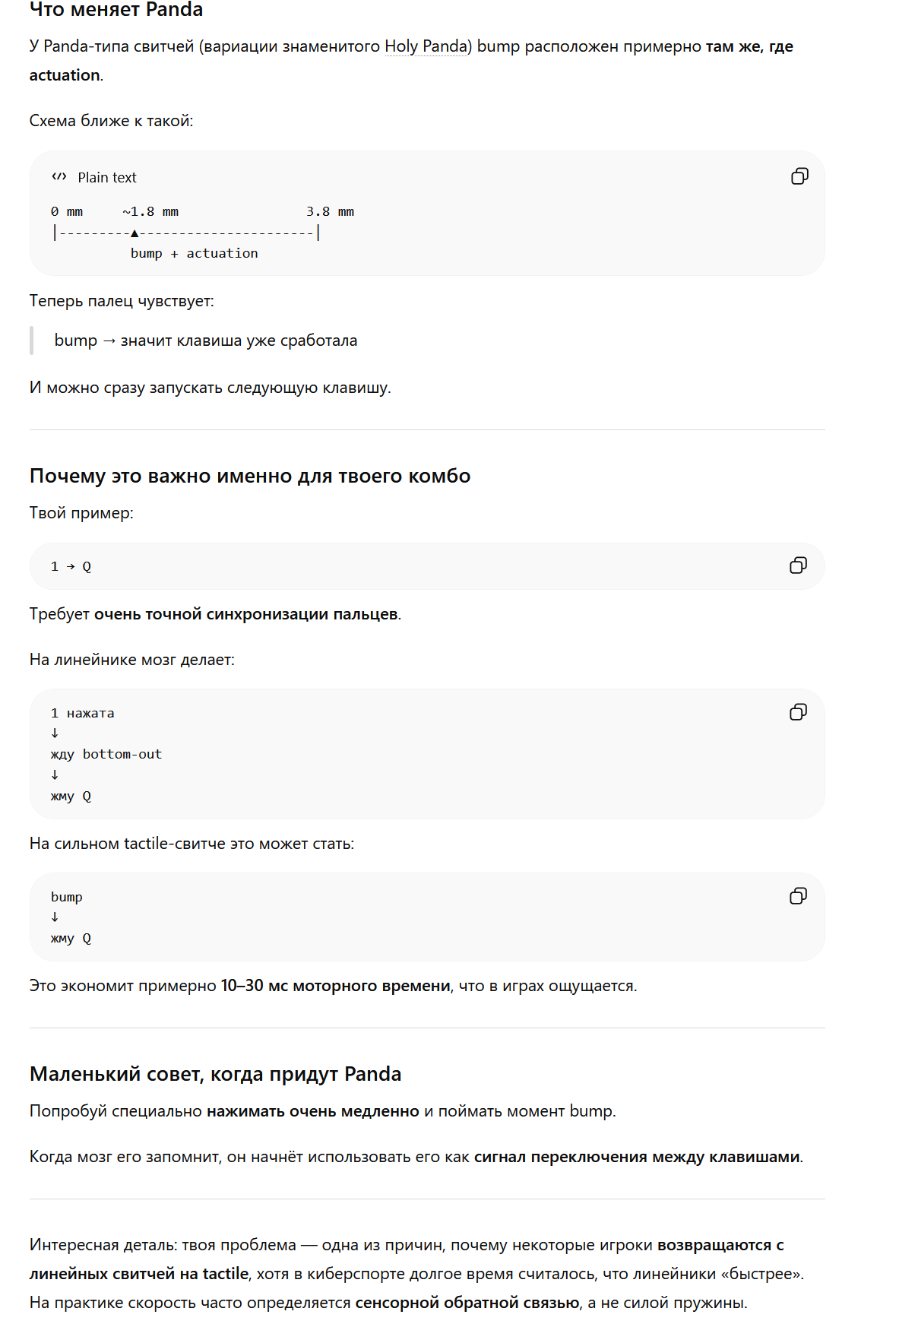Click the "Plain text" language label

[x=107, y=177]
